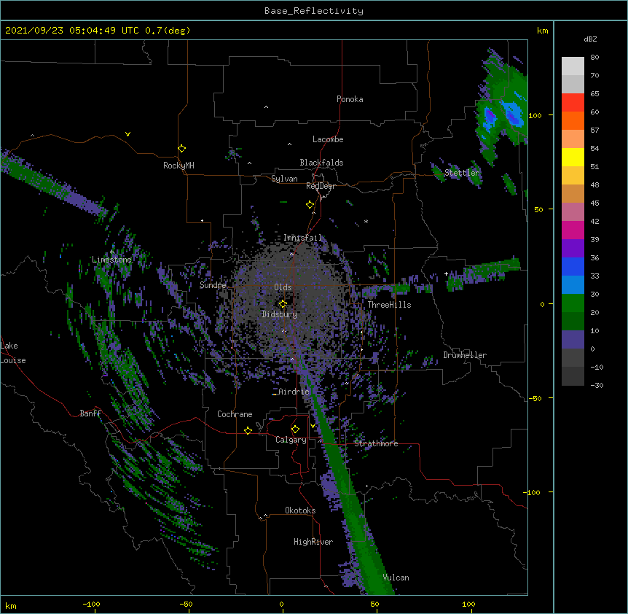Click the 50 tick label on the right axis
Image resolution: width=628 pixels, height=614 pixels.
point(538,209)
